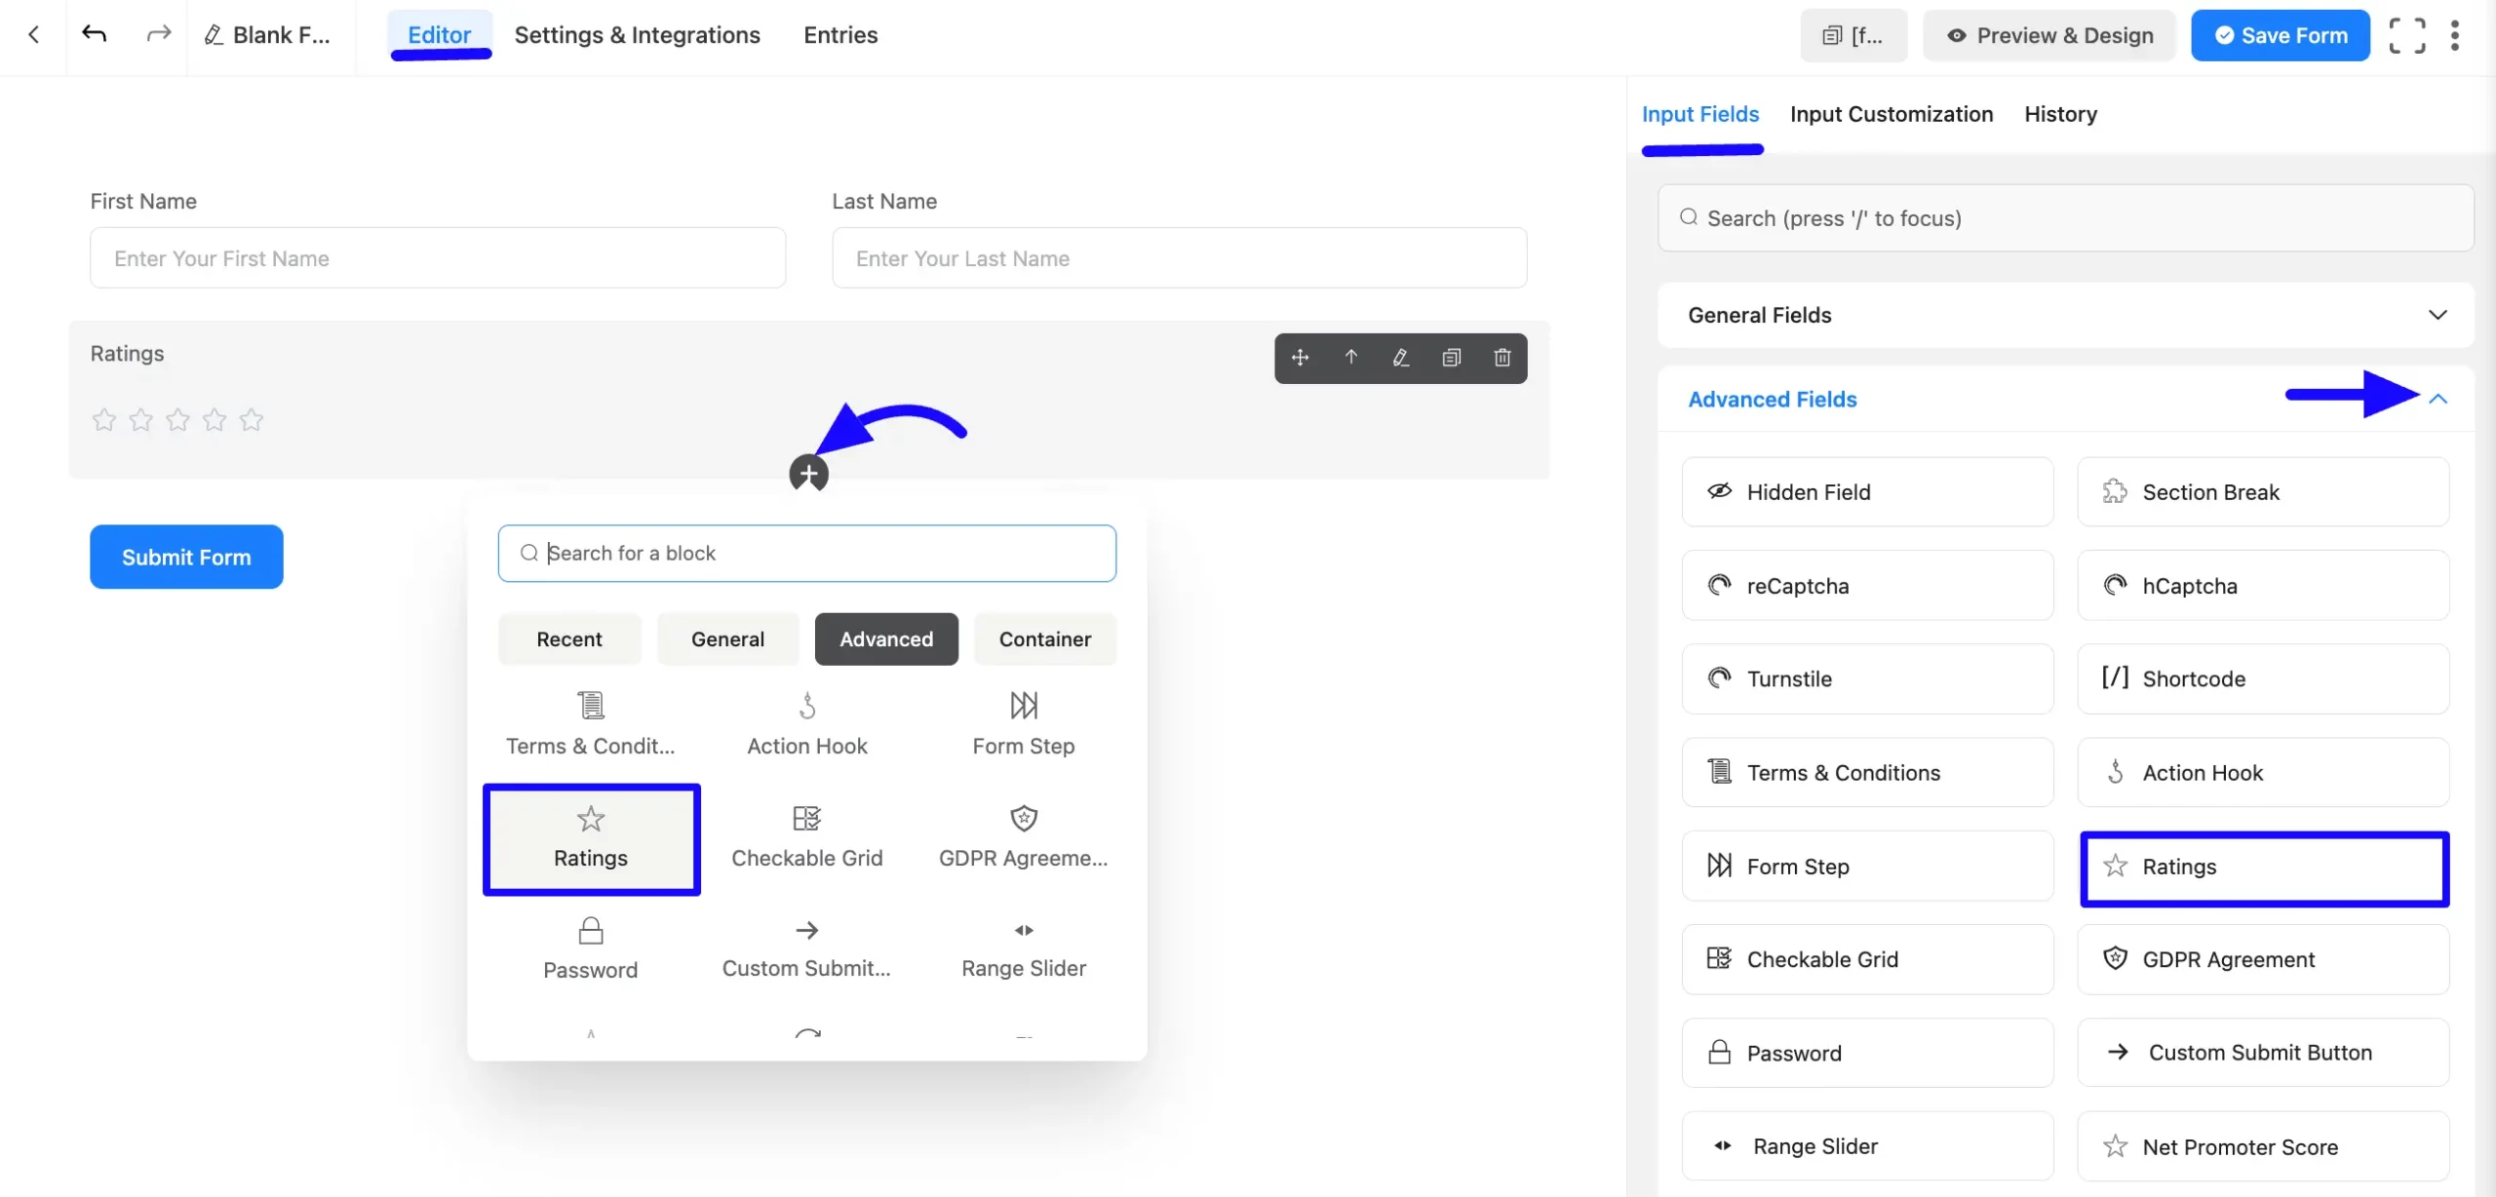Viewport: 2496px width, 1197px height.
Task: Click the Search for a block field
Action: click(807, 554)
